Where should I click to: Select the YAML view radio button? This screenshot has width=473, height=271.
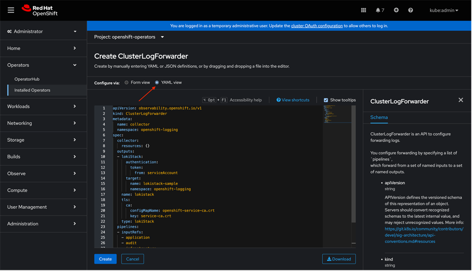157,82
